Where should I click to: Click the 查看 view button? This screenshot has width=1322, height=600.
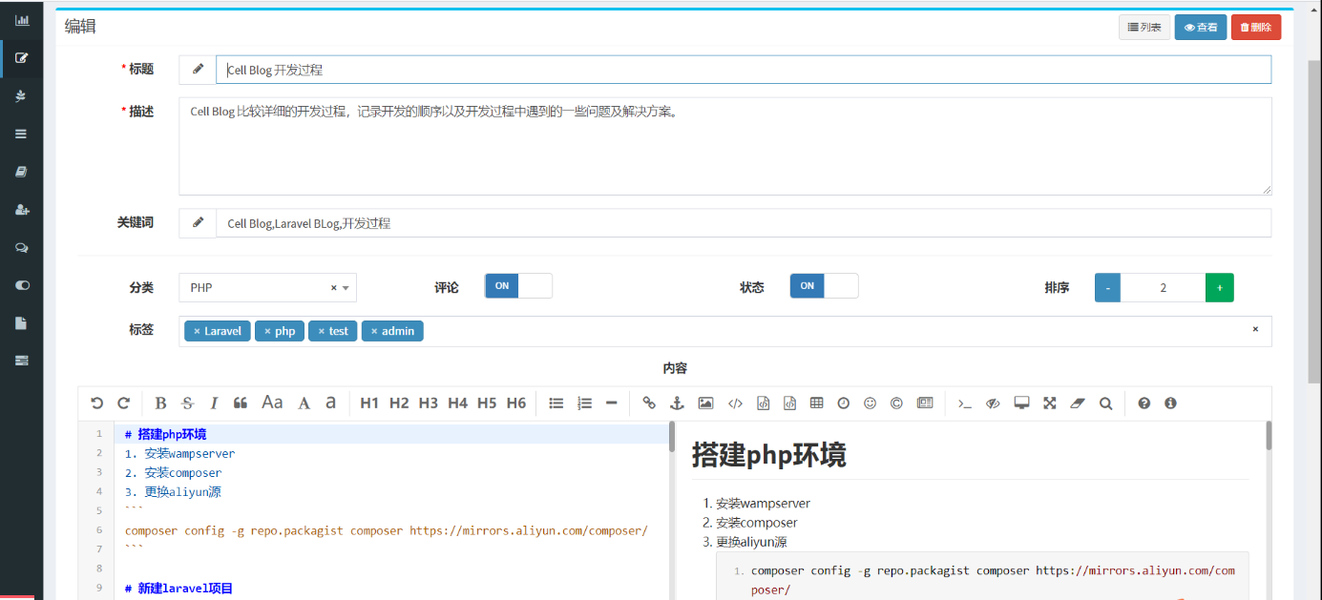coord(1201,28)
